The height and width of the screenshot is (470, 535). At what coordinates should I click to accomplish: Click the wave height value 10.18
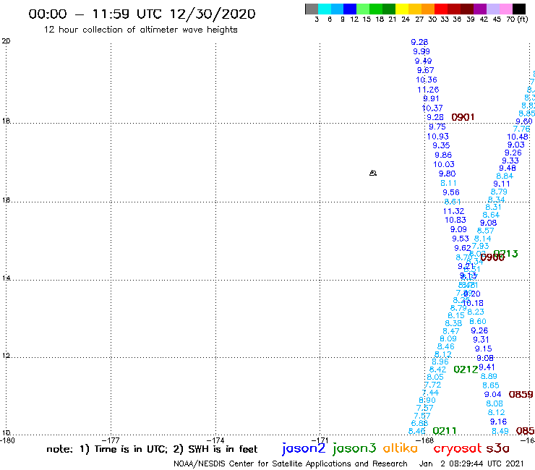473,303
